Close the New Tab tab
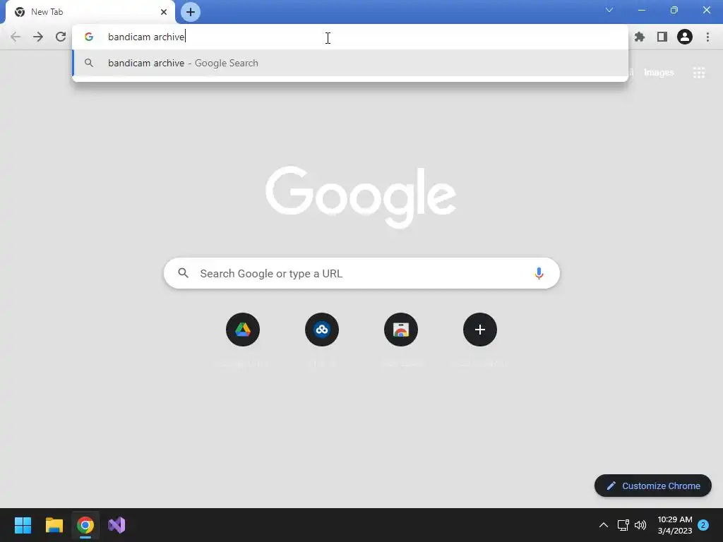Image resolution: width=723 pixels, height=542 pixels. click(x=164, y=12)
